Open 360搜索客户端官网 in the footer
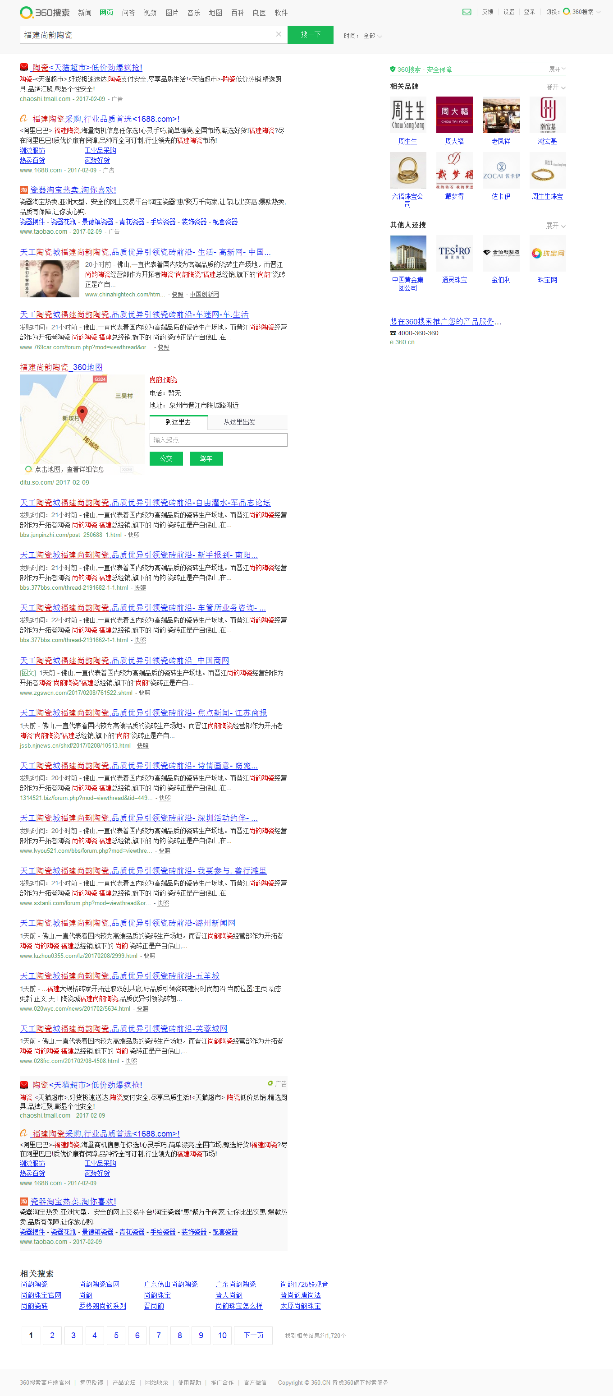Viewport: 613px width, 1396px height. point(45,1383)
